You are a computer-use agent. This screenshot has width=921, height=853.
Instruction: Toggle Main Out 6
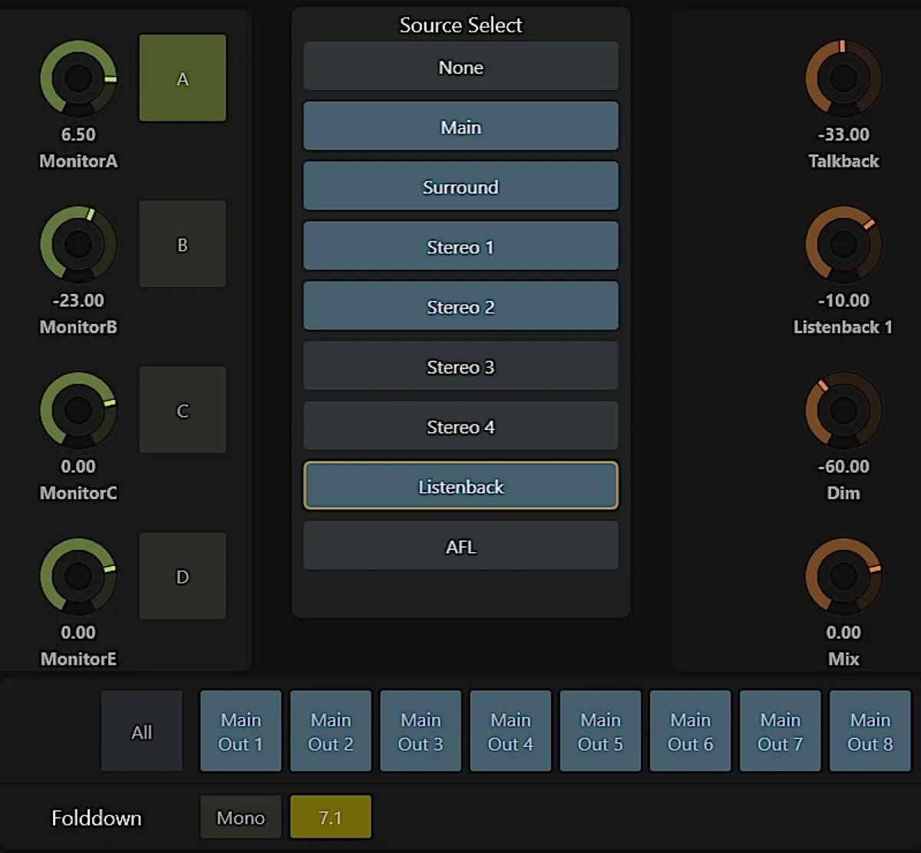690,731
